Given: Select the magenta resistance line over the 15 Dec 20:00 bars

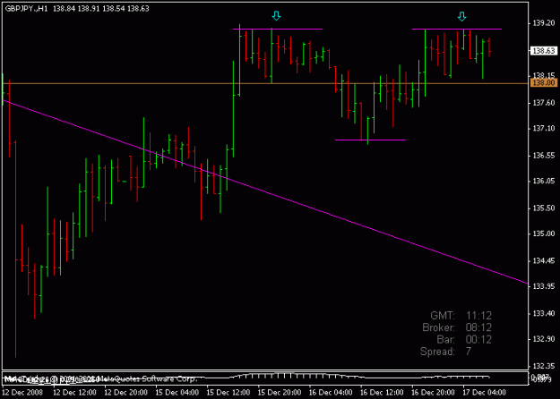Looking at the screenshot, I should (278, 29).
